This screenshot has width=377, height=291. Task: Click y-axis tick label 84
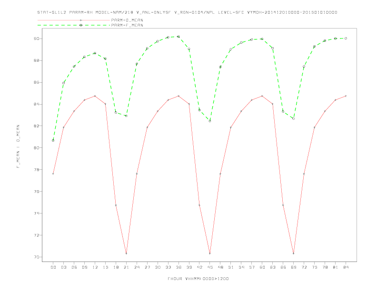[36, 104]
